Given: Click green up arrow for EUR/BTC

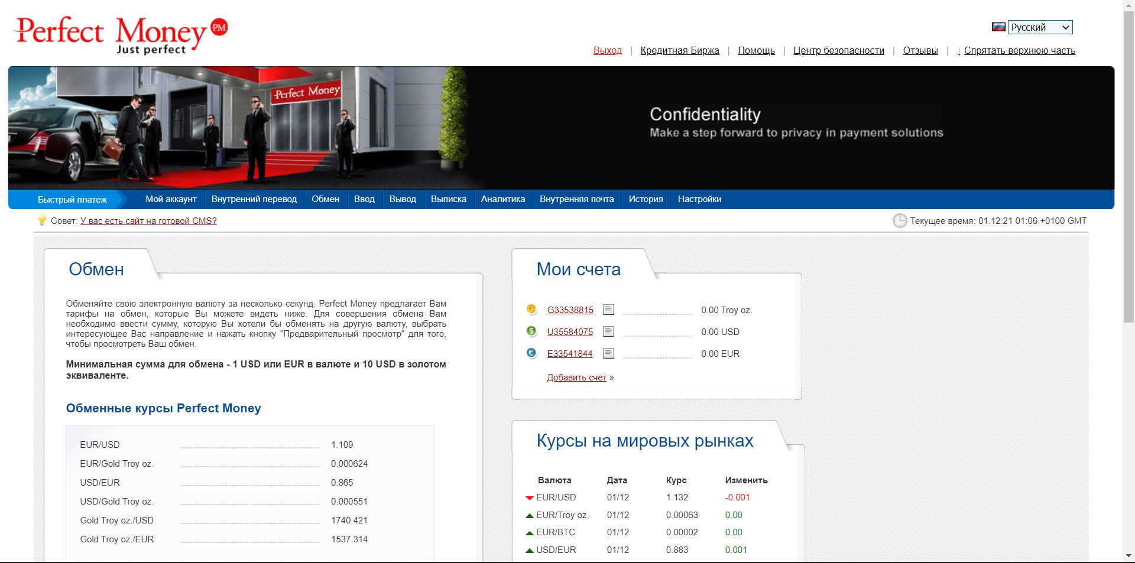Looking at the screenshot, I should click(x=530, y=533).
